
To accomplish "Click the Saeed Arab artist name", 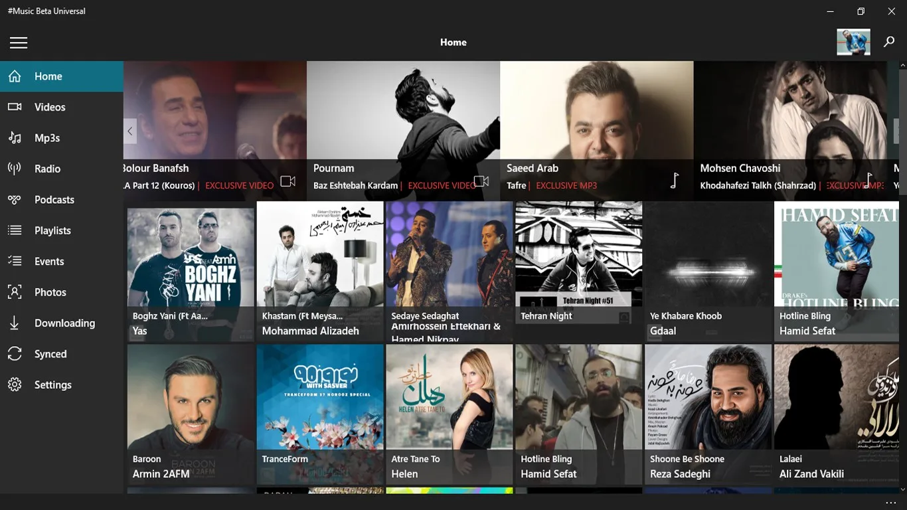I will [533, 168].
